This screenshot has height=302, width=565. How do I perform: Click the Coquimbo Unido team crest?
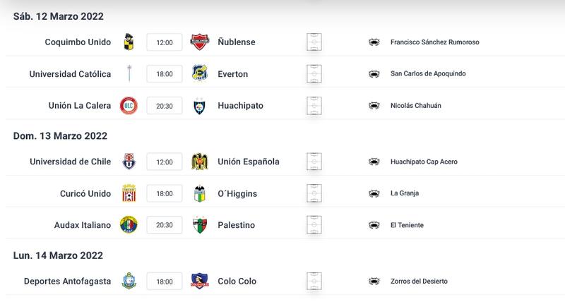tap(129, 42)
